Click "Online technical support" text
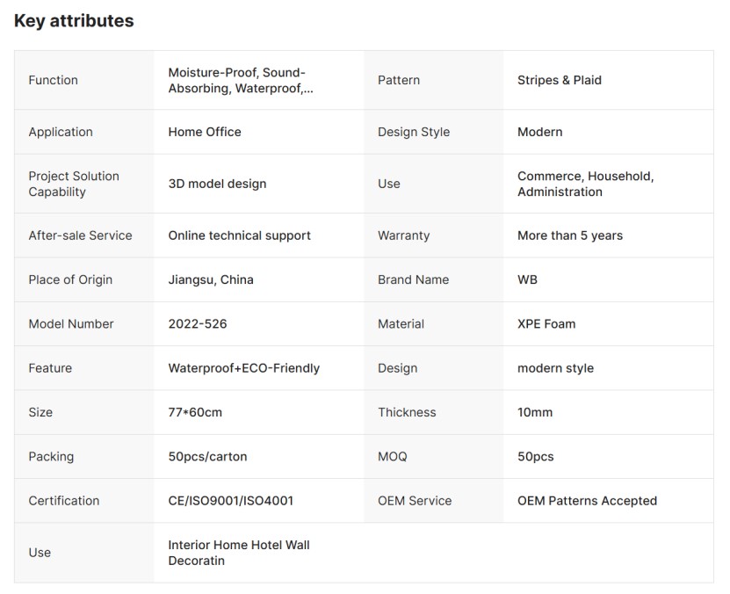 pos(239,235)
